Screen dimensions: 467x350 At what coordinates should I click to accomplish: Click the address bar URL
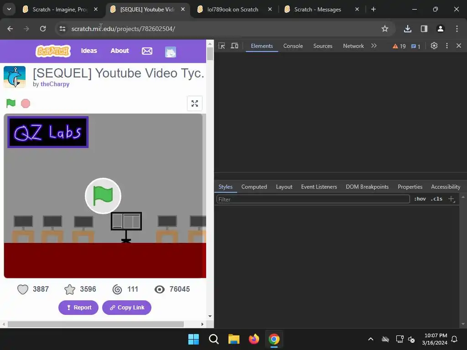pos(123,29)
